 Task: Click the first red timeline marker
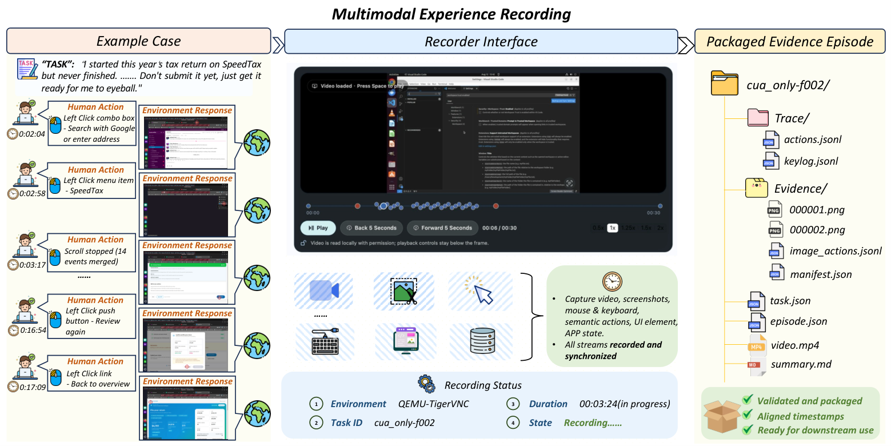coord(358,206)
